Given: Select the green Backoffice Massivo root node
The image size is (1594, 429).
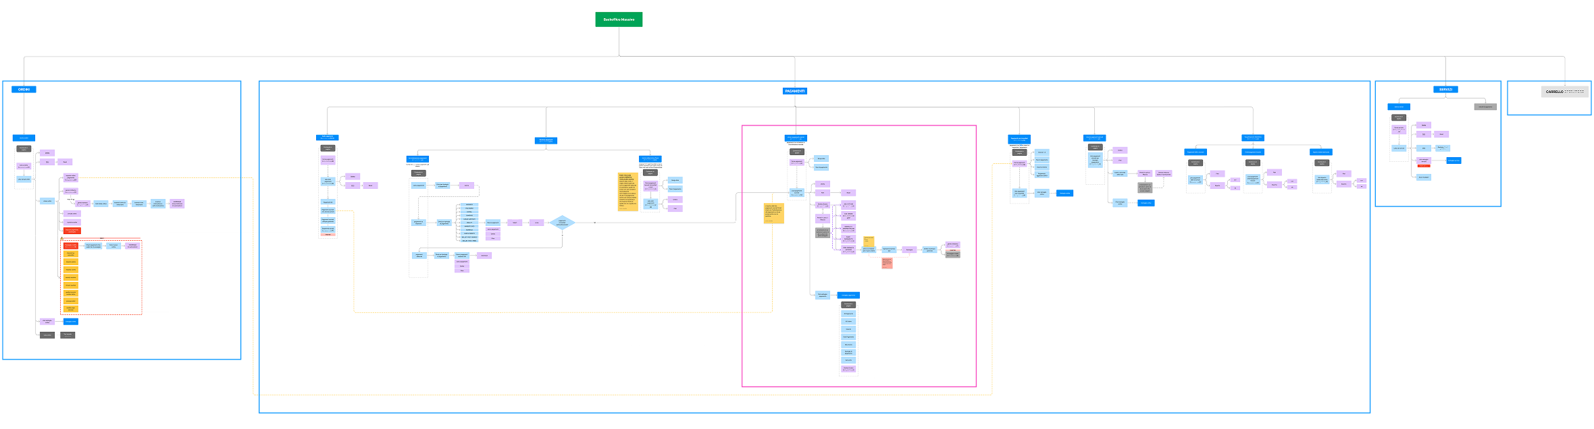Looking at the screenshot, I should coord(618,20).
